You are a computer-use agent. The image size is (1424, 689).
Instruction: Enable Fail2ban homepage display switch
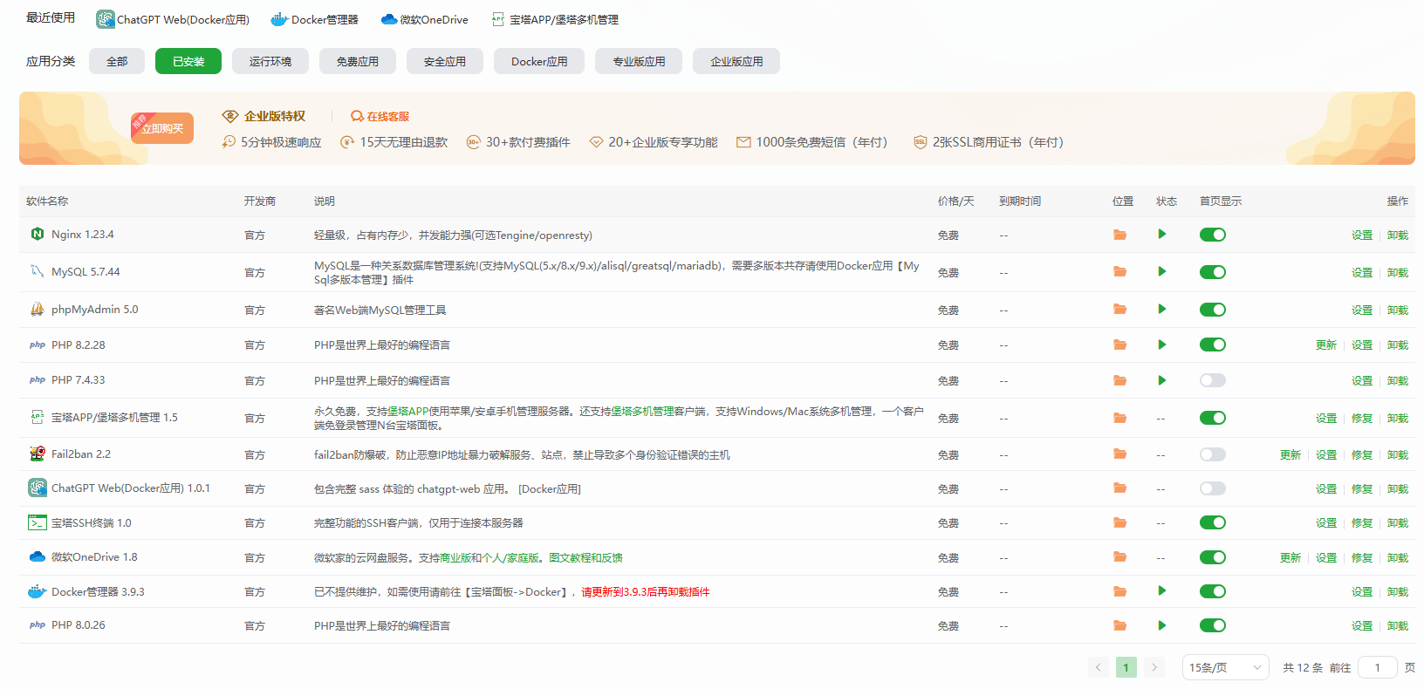point(1213,454)
